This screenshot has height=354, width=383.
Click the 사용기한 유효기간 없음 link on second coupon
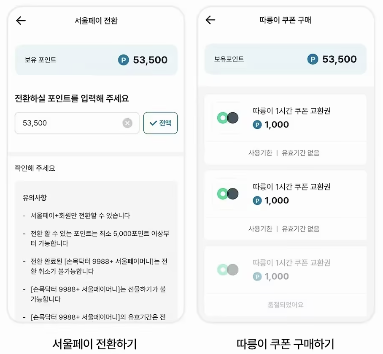tap(286, 229)
